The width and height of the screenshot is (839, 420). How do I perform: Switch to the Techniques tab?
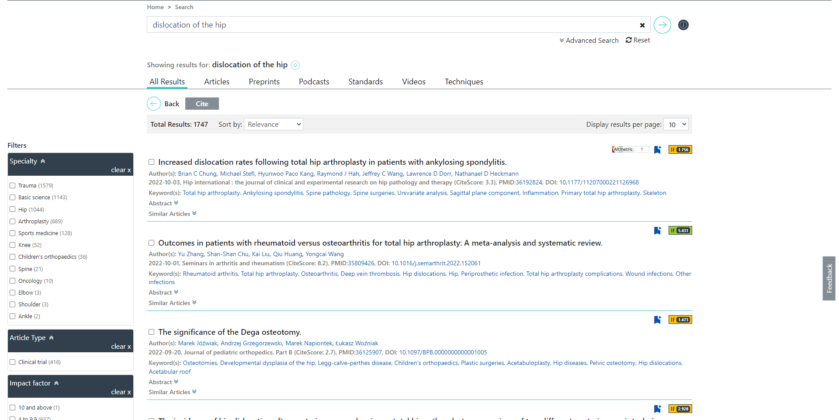[x=464, y=82]
